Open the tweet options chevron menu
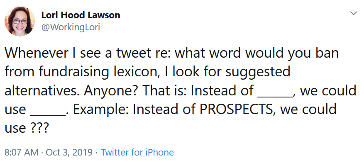 point(354,13)
